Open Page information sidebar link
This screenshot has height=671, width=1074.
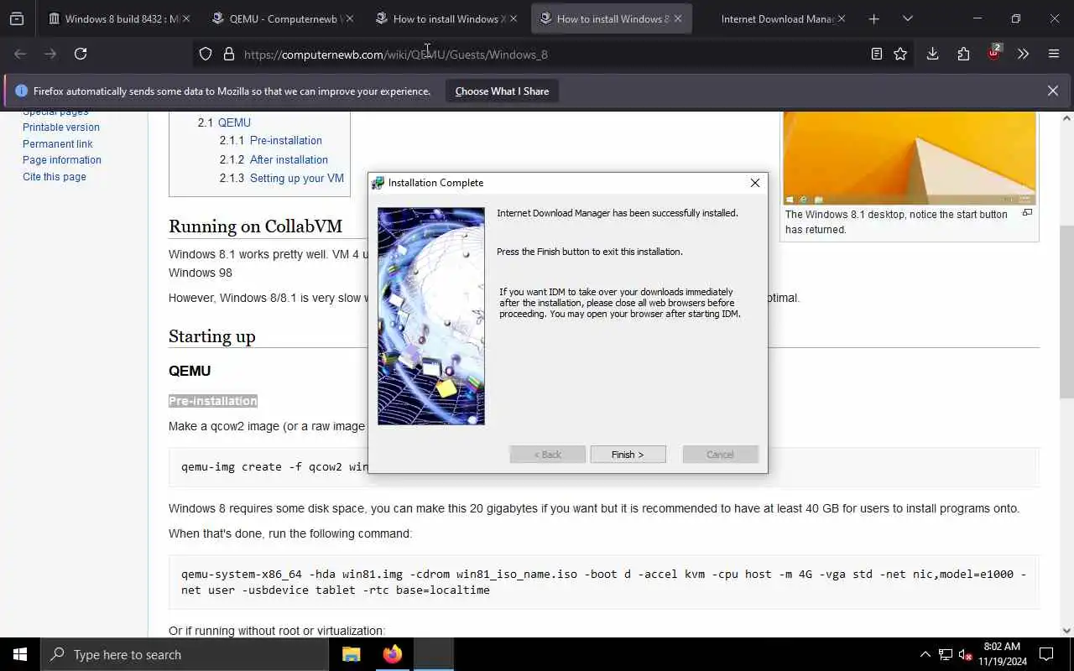[62, 160]
